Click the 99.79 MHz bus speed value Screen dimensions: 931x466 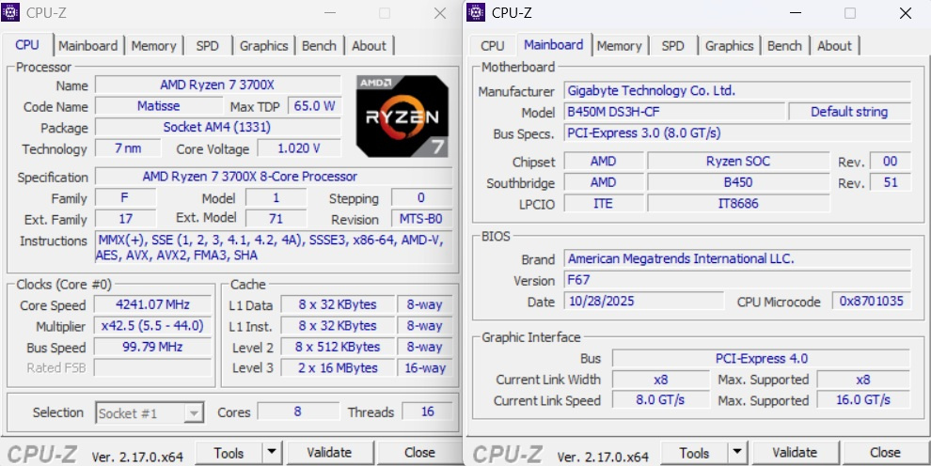(x=152, y=347)
